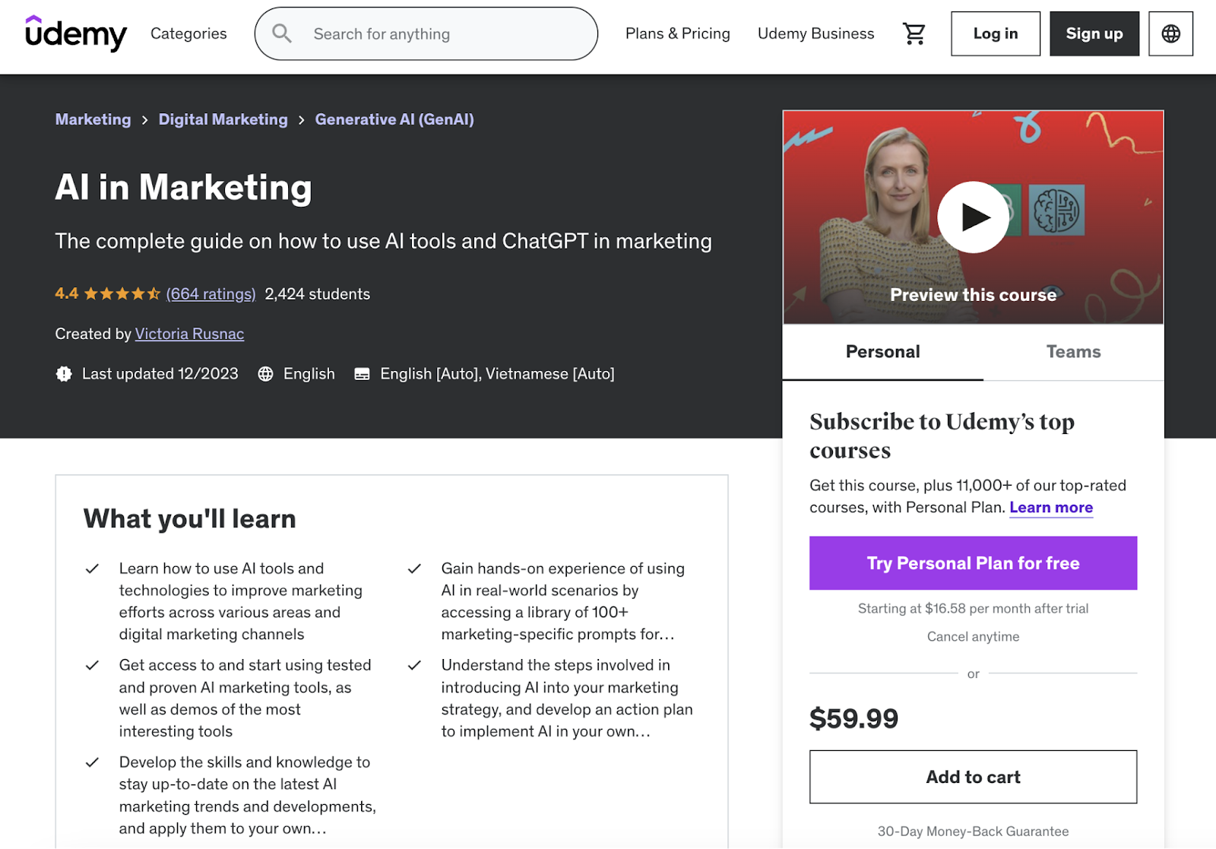Image resolution: width=1216 pixels, height=849 pixels.
Task: Open the Learn more link
Action: tap(1050, 507)
